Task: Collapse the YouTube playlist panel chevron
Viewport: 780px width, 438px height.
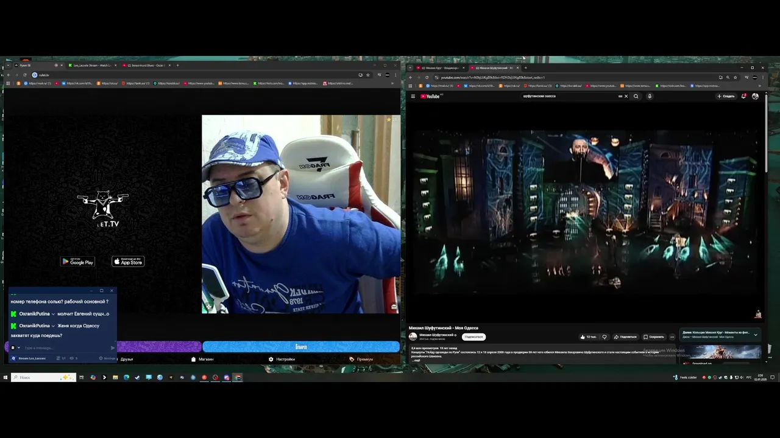Action: click(756, 335)
